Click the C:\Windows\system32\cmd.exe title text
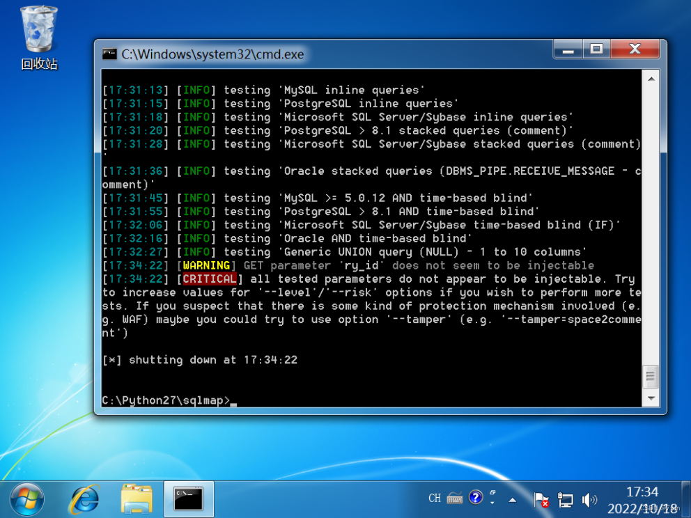 click(212, 54)
